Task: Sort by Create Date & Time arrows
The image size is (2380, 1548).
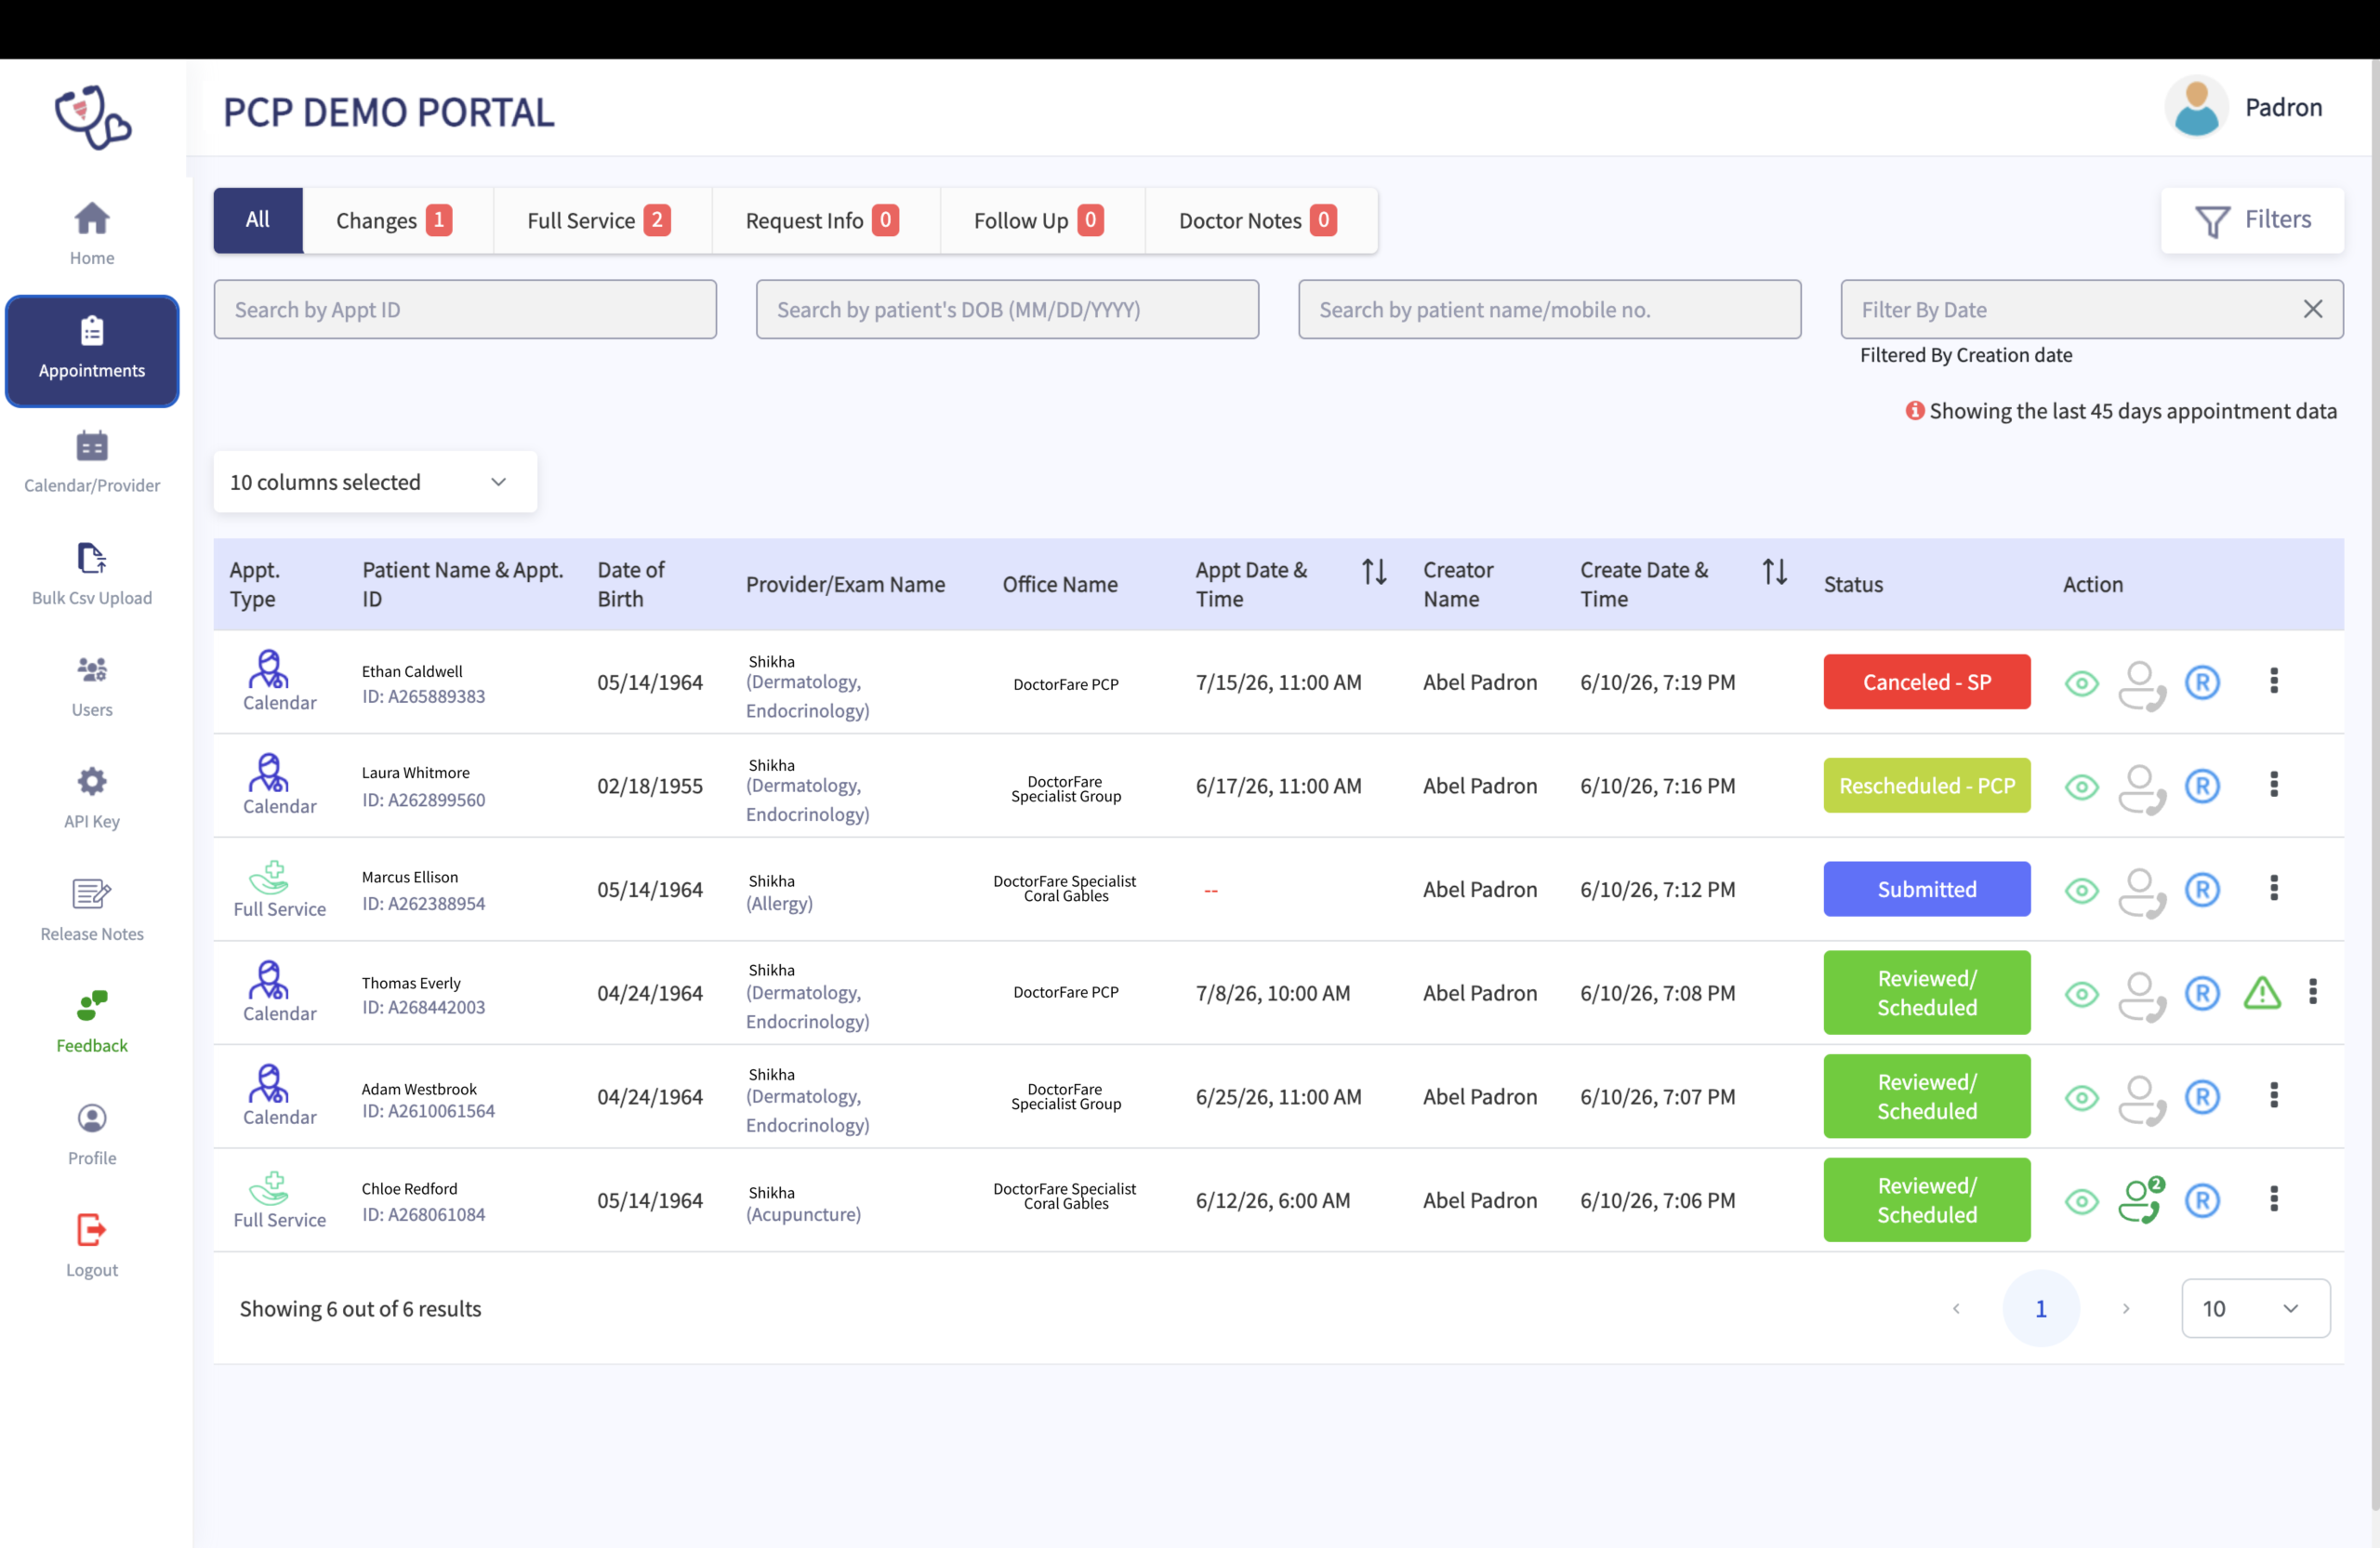Action: point(1774,572)
